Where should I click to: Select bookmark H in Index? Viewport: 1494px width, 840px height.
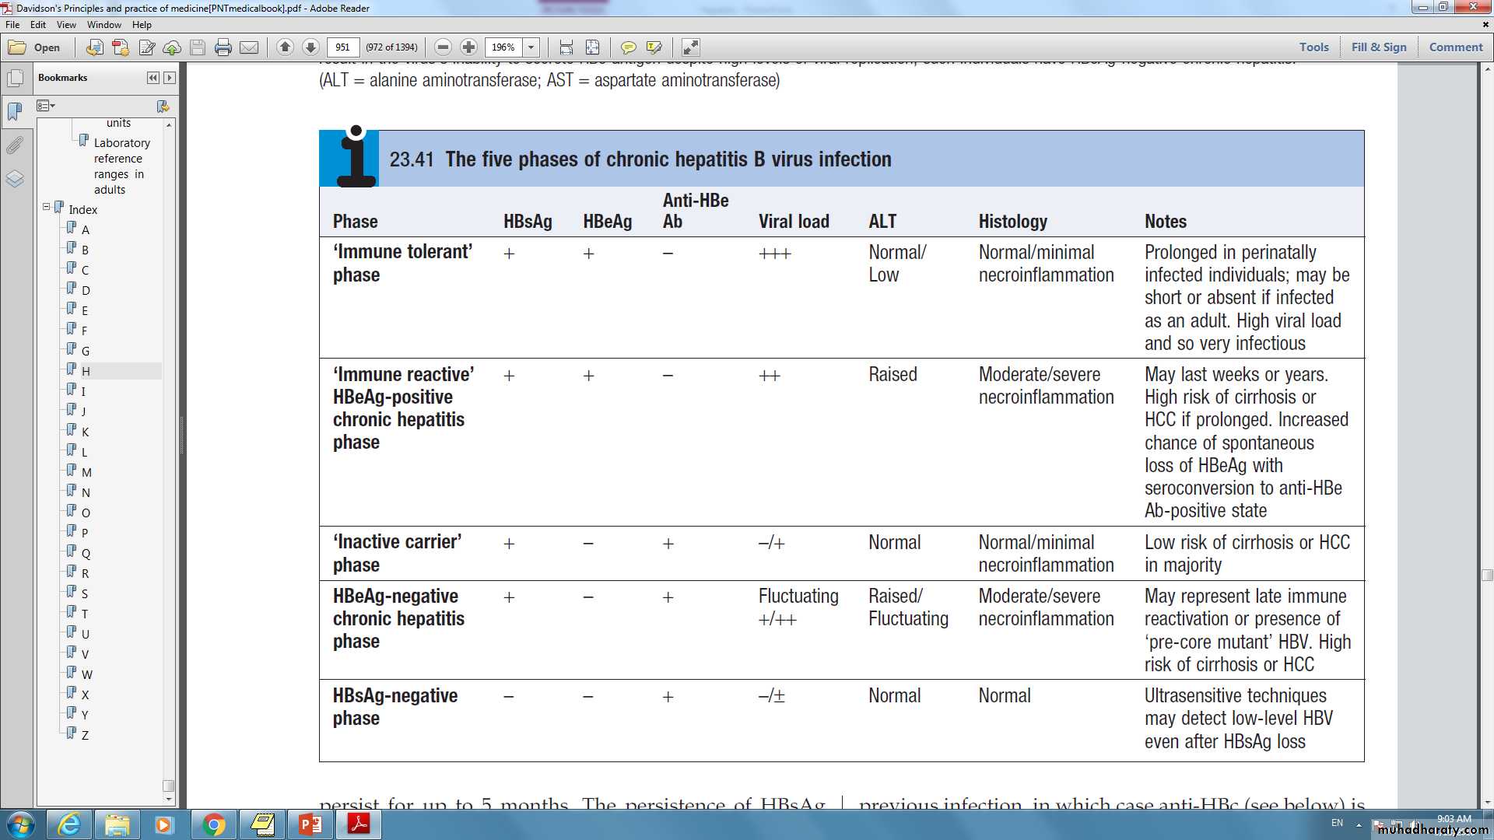(x=86, y=371)
